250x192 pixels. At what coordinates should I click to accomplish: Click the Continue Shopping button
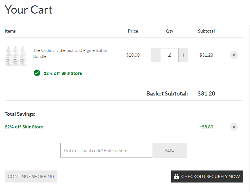pyautogui.click(x=31, y=177)
